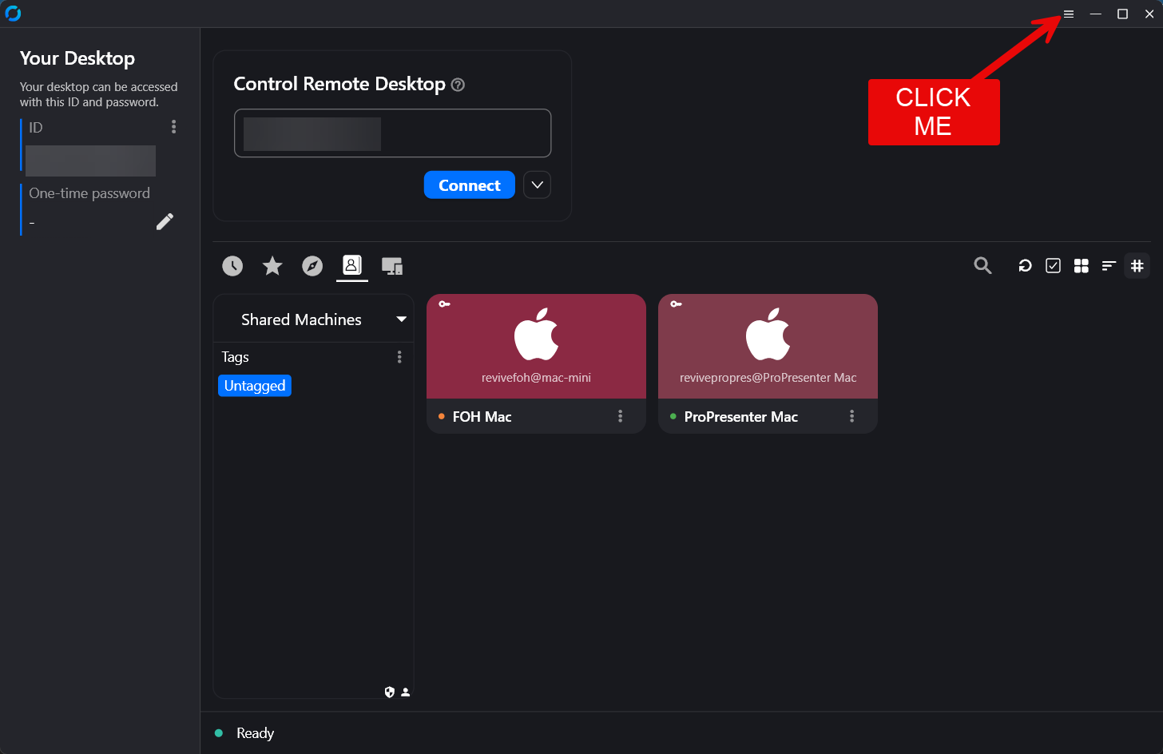
Task: Refresh the address book list
Action: point(1025,266)
